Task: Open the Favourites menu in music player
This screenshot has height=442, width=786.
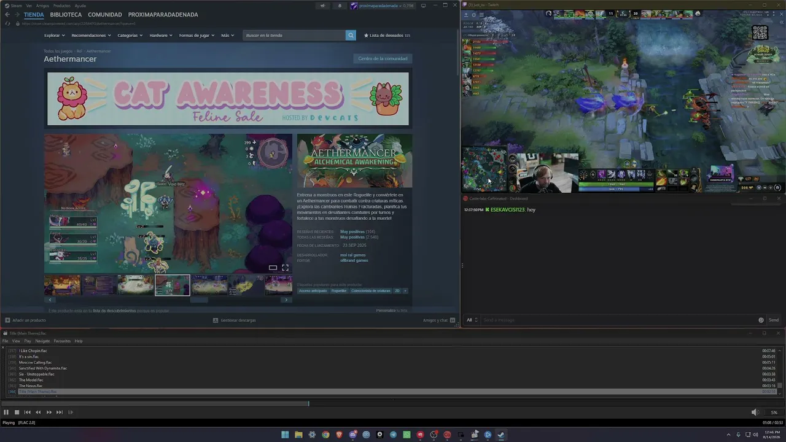Action: coord(62,341)
